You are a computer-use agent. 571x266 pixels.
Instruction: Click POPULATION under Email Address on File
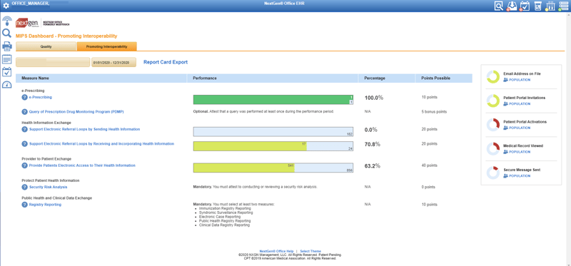coord(517,80)
